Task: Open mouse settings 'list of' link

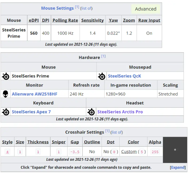Action: coord(86,8)
